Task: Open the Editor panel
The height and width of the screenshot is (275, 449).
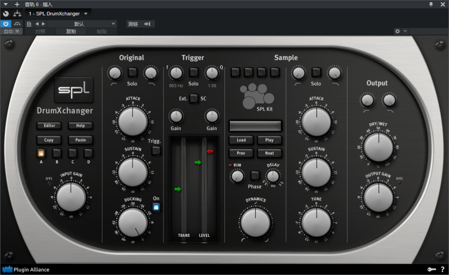Action: pos(49,125)
